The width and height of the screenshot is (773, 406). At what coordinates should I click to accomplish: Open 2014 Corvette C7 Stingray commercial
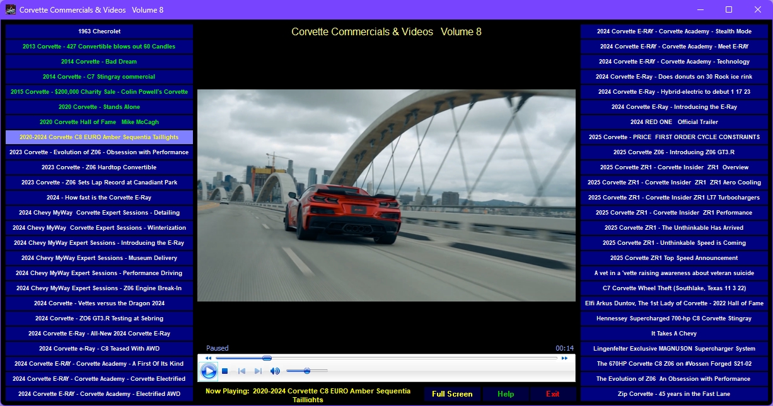coord(99,77)
